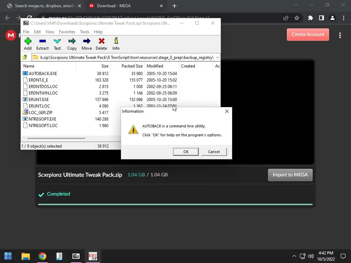Open MEGA page three-dot options menu
The width and height of the screenshot is (351, 263).
click(340, 35)
